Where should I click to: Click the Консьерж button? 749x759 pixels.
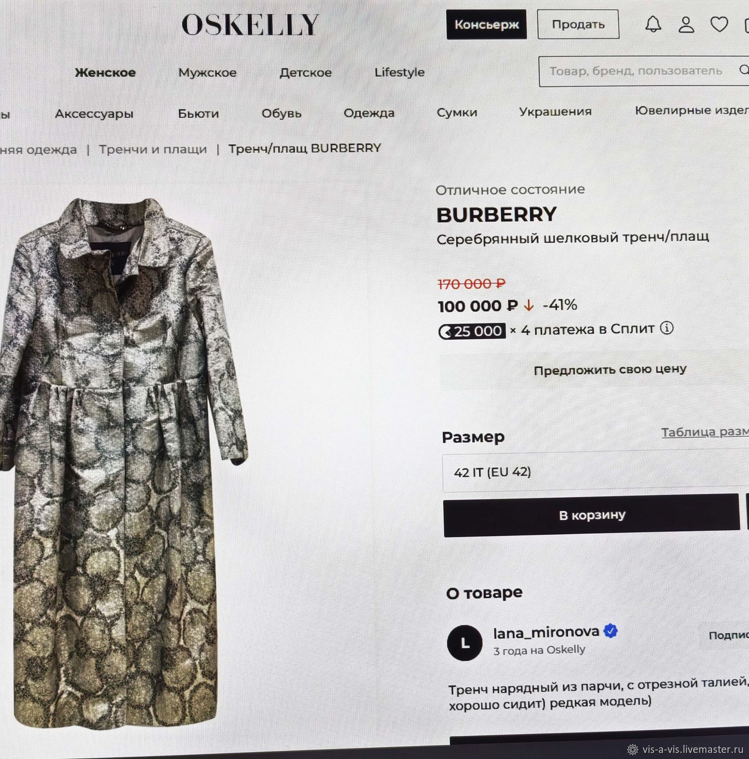pyautogui.click(x=486, y=24)
